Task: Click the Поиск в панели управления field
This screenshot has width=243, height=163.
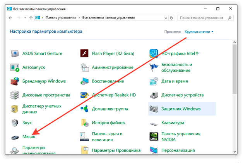Action: click(205, 18)
